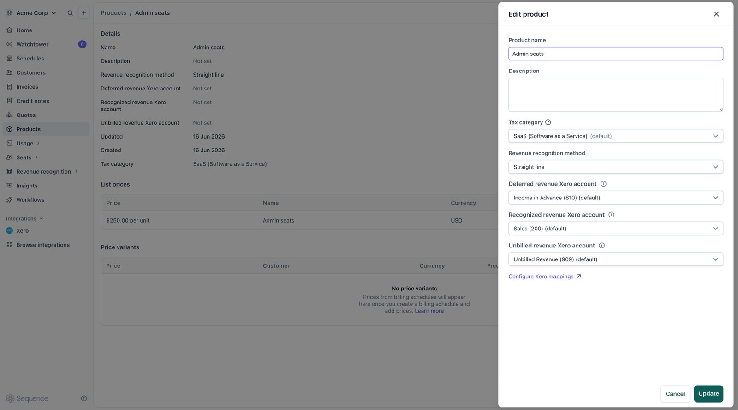Viewport: 738px width, 410px height.
Task: Click info icon next to Deferred revenue Xero account
Action: tap(603, 184)
